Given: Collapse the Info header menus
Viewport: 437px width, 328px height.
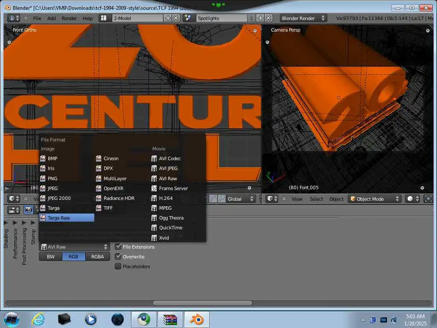Looking at the screenshot, I should pos(26,18).
